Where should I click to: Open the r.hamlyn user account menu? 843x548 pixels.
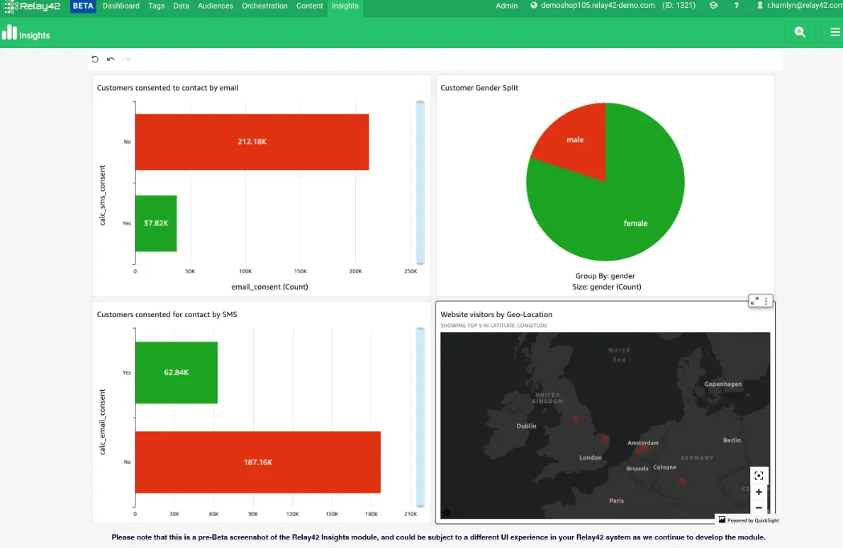[x=796, y=6]
